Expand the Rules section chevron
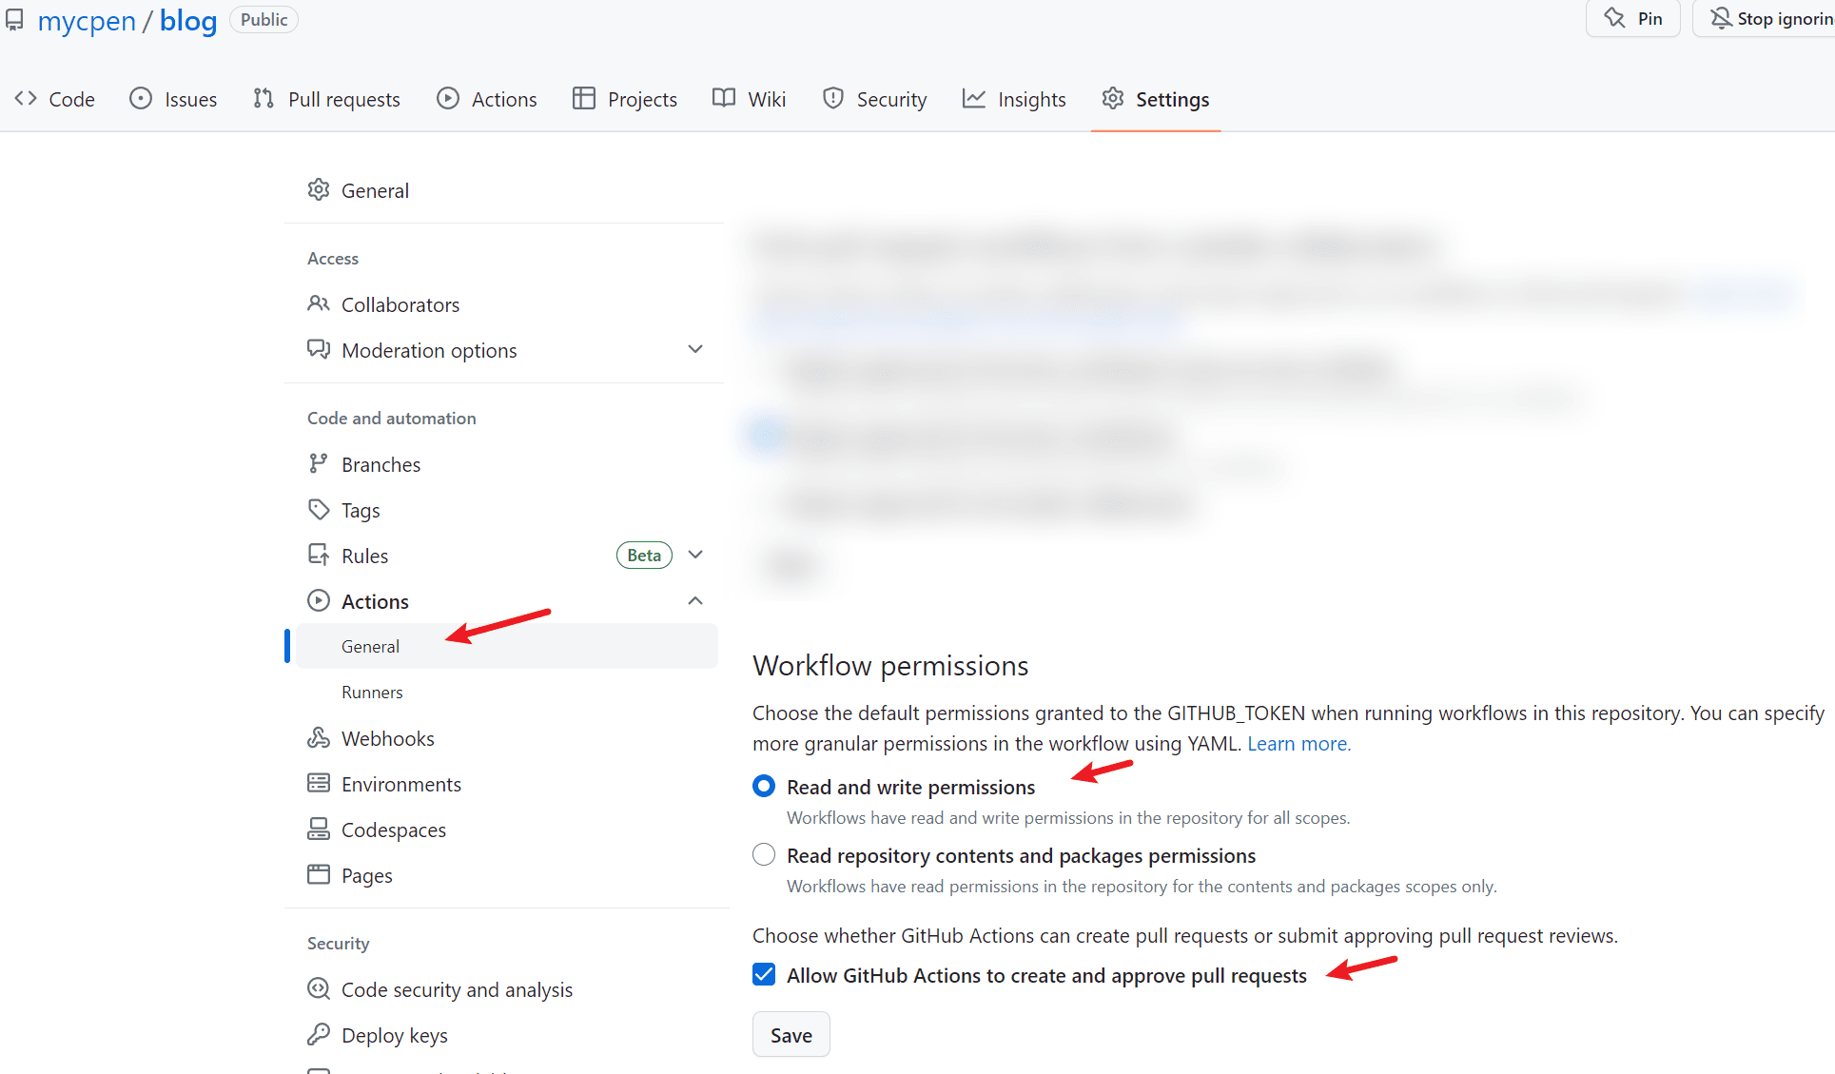 click(x=695, y=555)
